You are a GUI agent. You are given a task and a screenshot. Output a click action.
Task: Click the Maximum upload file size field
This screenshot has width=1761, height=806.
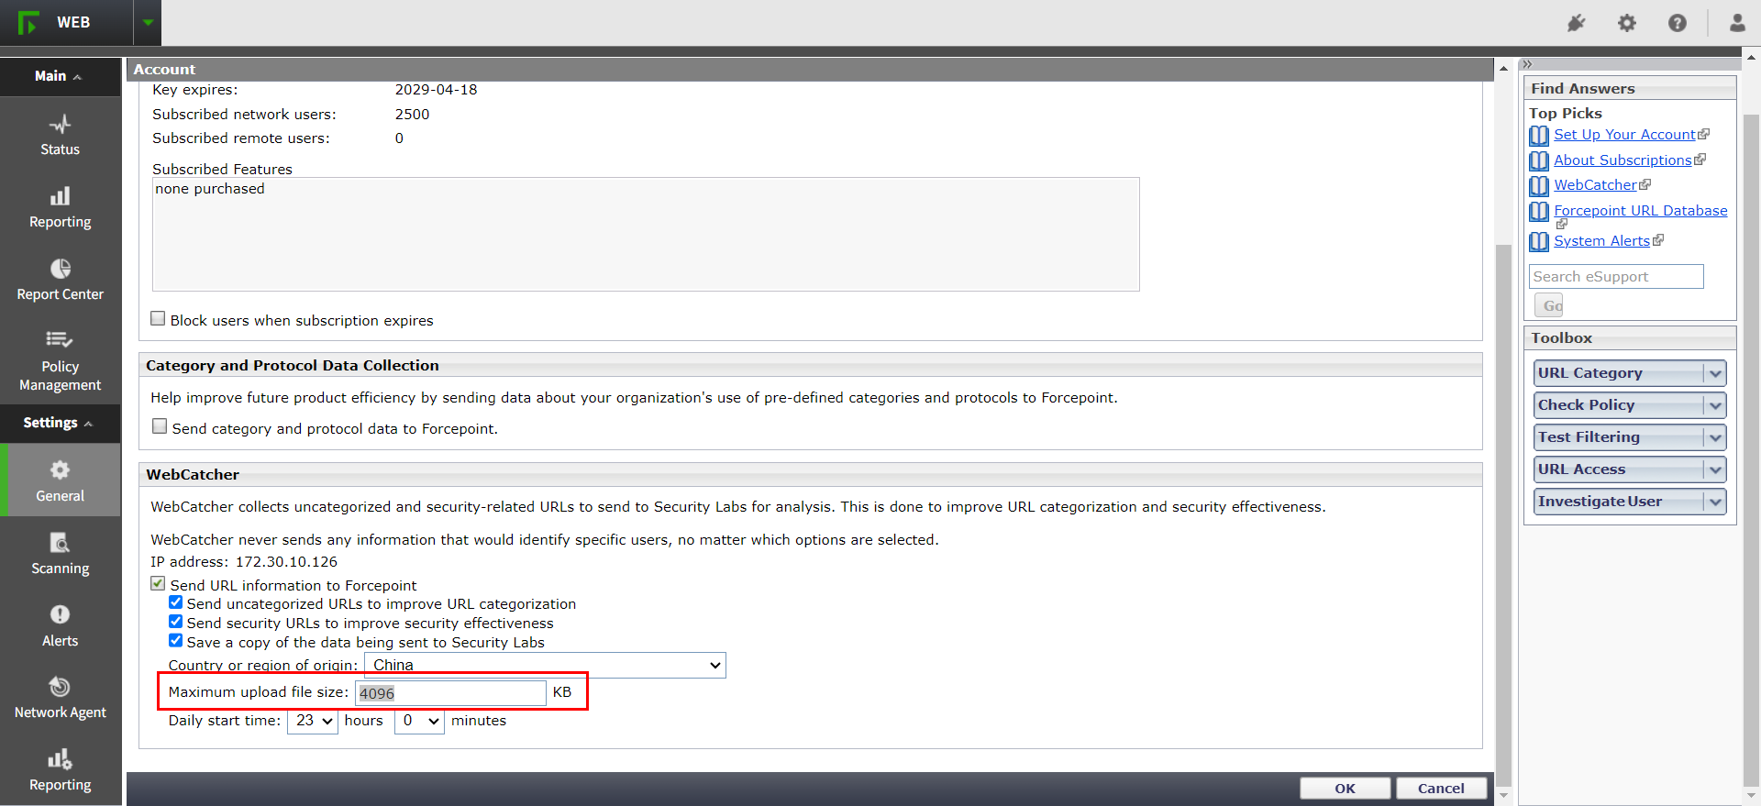450,693
